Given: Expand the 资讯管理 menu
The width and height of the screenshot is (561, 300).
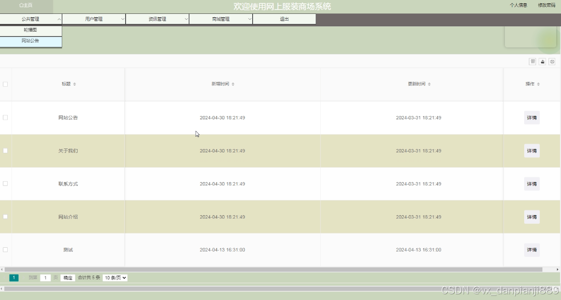Looking at the screenshot, I should 157,19.
